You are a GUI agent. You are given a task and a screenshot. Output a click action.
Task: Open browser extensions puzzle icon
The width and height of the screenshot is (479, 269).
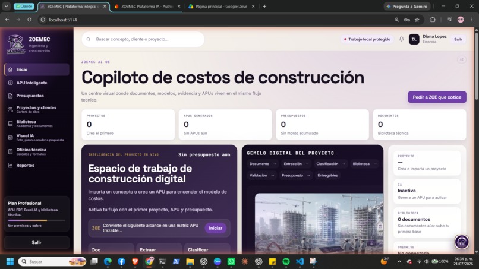click(x=433, y=20)
